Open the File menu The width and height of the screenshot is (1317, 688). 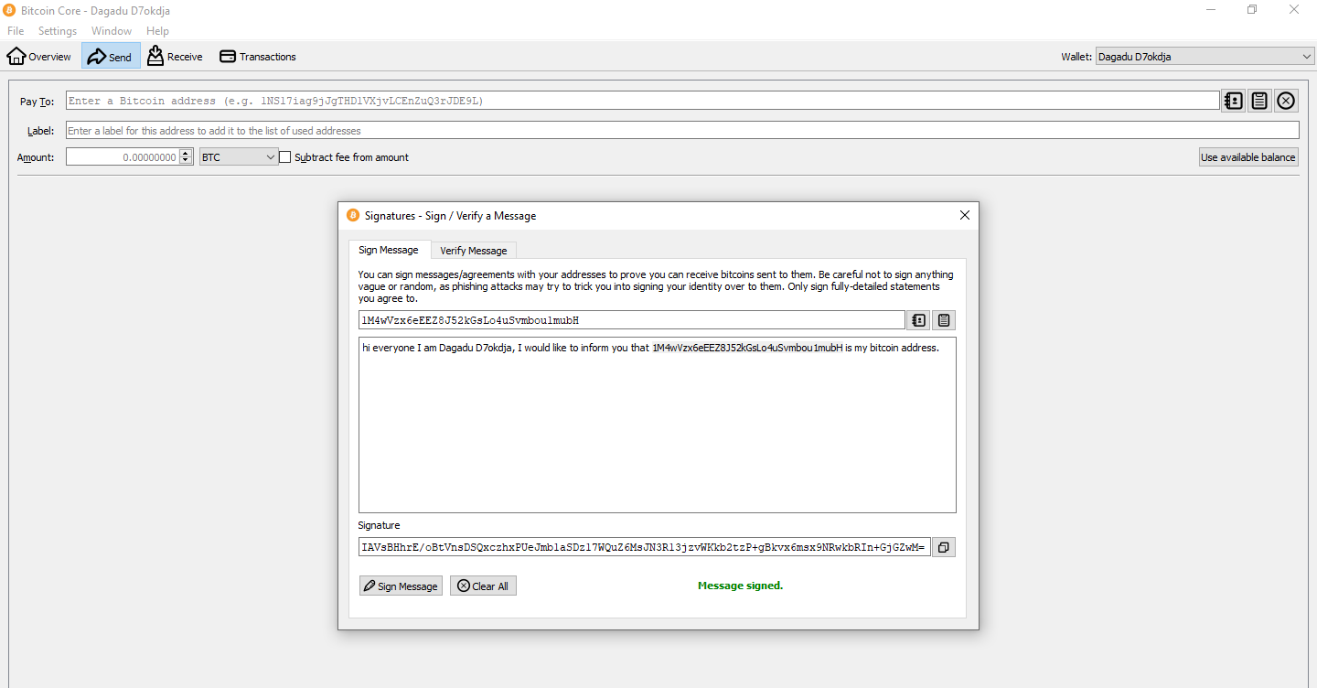click(x=16, y=31)
